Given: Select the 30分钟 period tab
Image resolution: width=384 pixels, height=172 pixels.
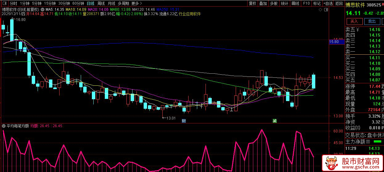Looking at the screenshot, I should 64,4.
